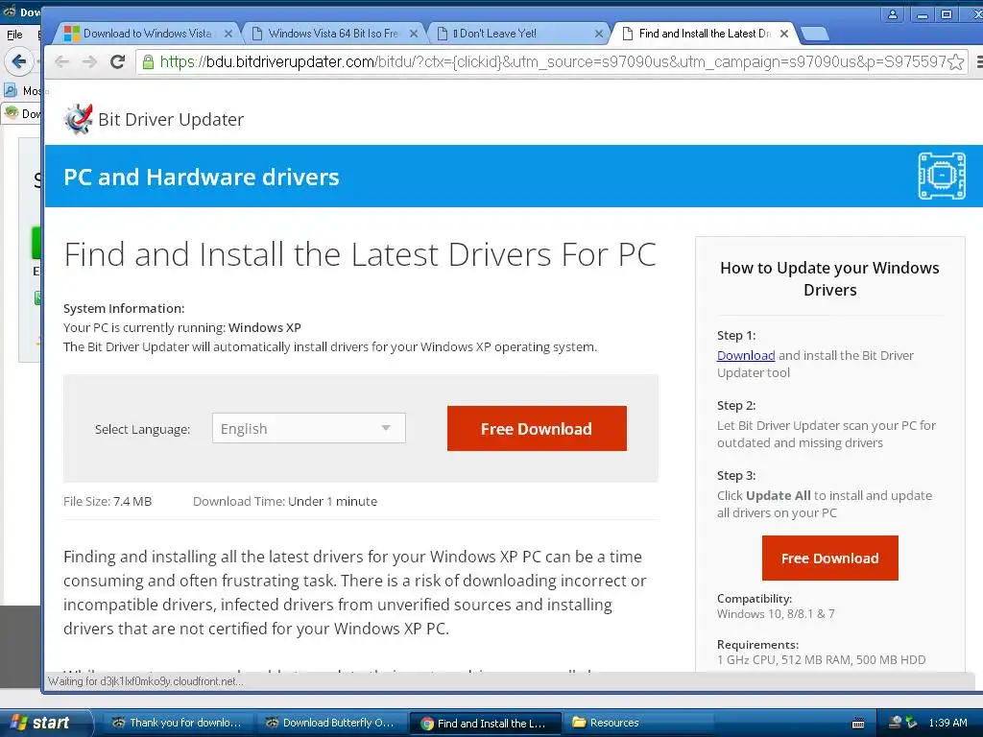Viewport: 983px width, 737px height.
Task: Go back using Chrome's back arrow
Action: pyautogui.click(x=61, y=61)
